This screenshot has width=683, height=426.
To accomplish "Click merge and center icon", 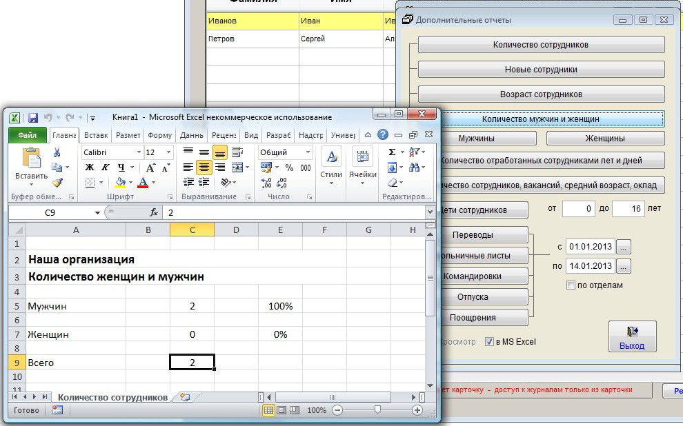I will [237, 167].
